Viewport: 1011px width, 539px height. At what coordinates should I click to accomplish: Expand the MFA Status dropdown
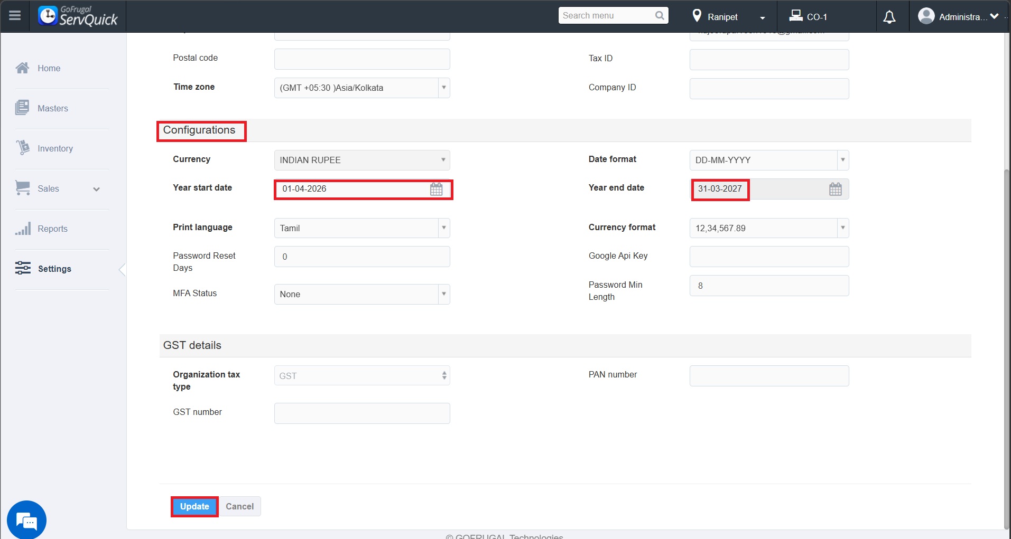coord(362,294)
